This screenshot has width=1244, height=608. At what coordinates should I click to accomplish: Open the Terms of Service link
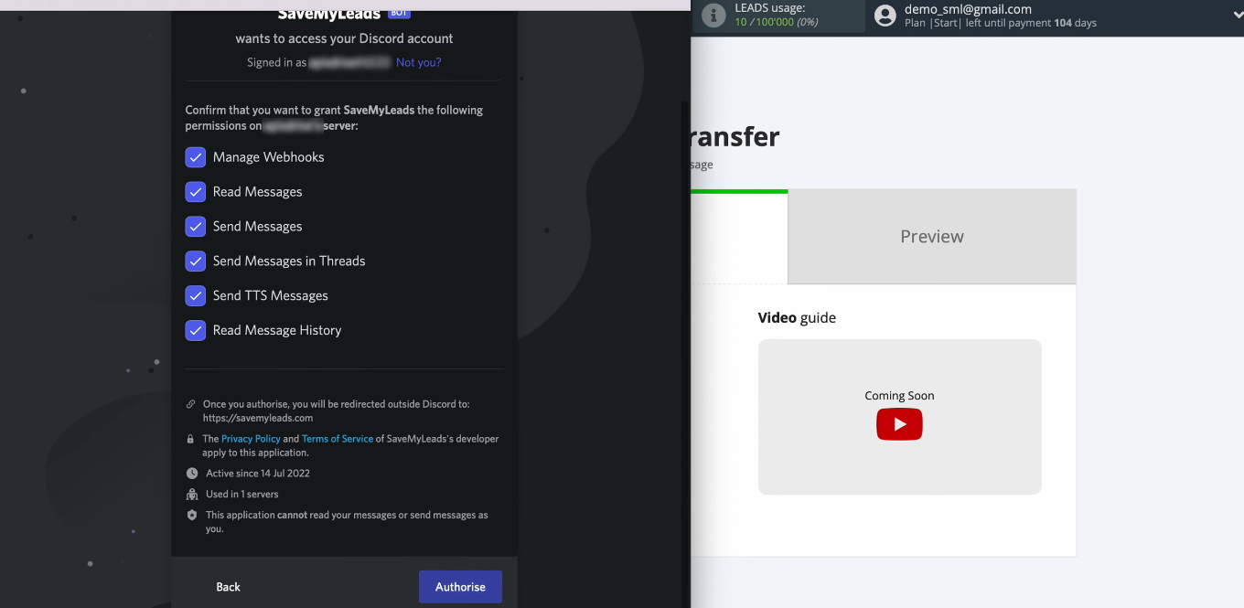click(x=338, y=439)
